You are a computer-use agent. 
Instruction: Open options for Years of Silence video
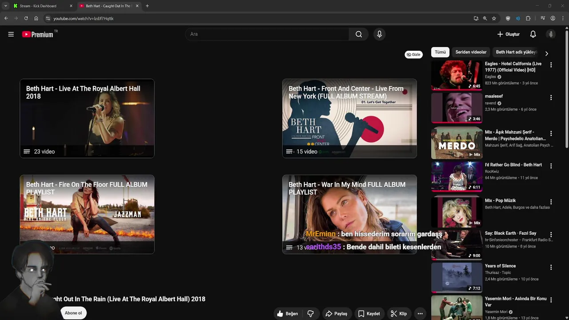pyautogui.click(x=551, y=267)
